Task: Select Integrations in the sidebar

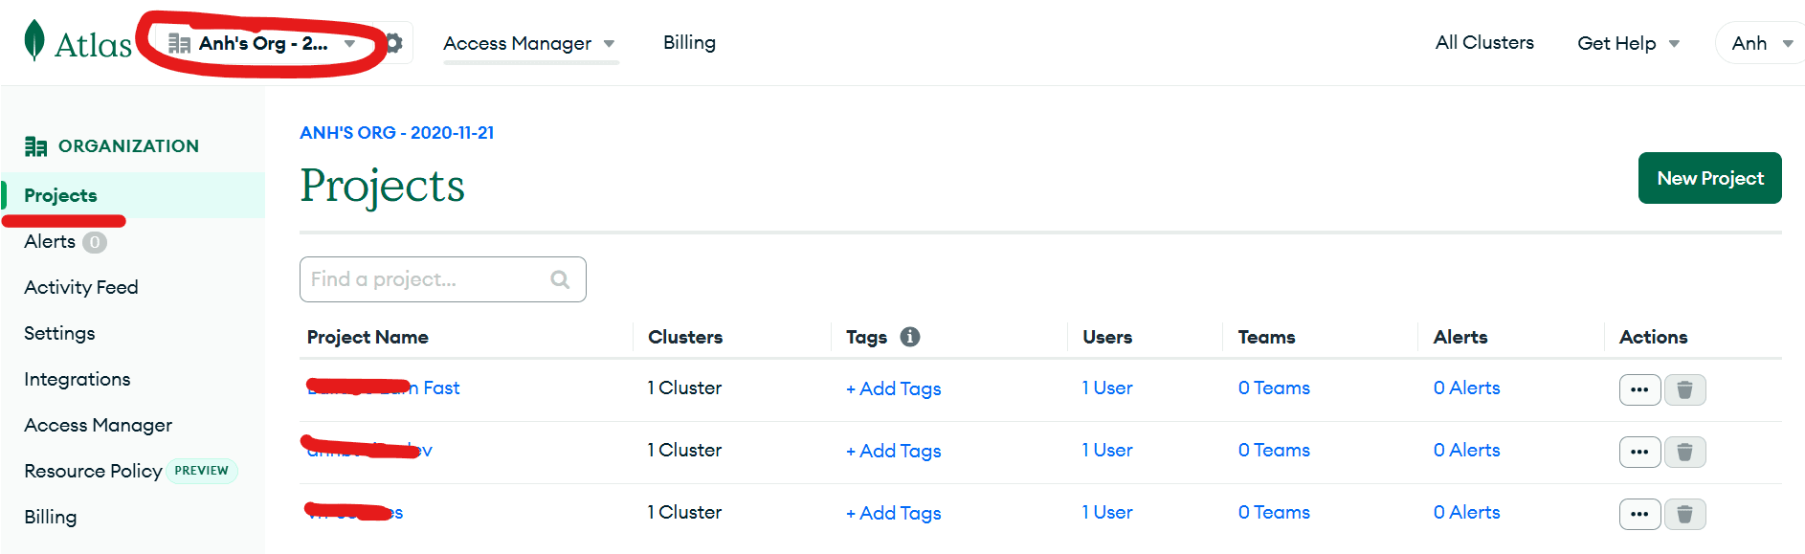Action: 77,378
